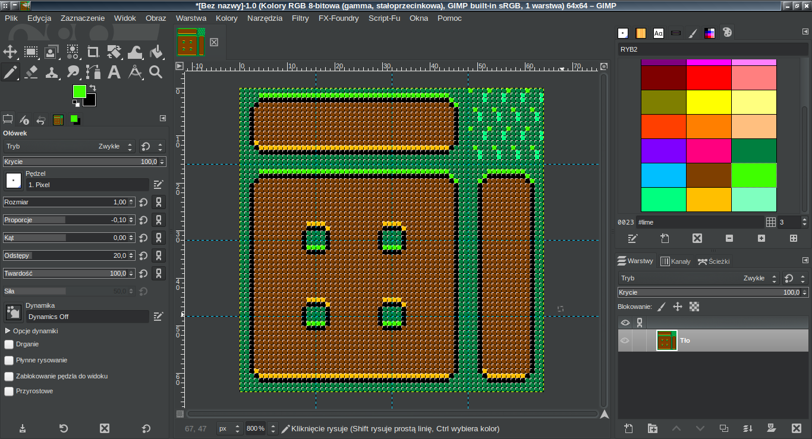The height and width of the screenshot is (439, 812).
Task: Save tool options preset at bottom
Action: [x=23, y=428]
